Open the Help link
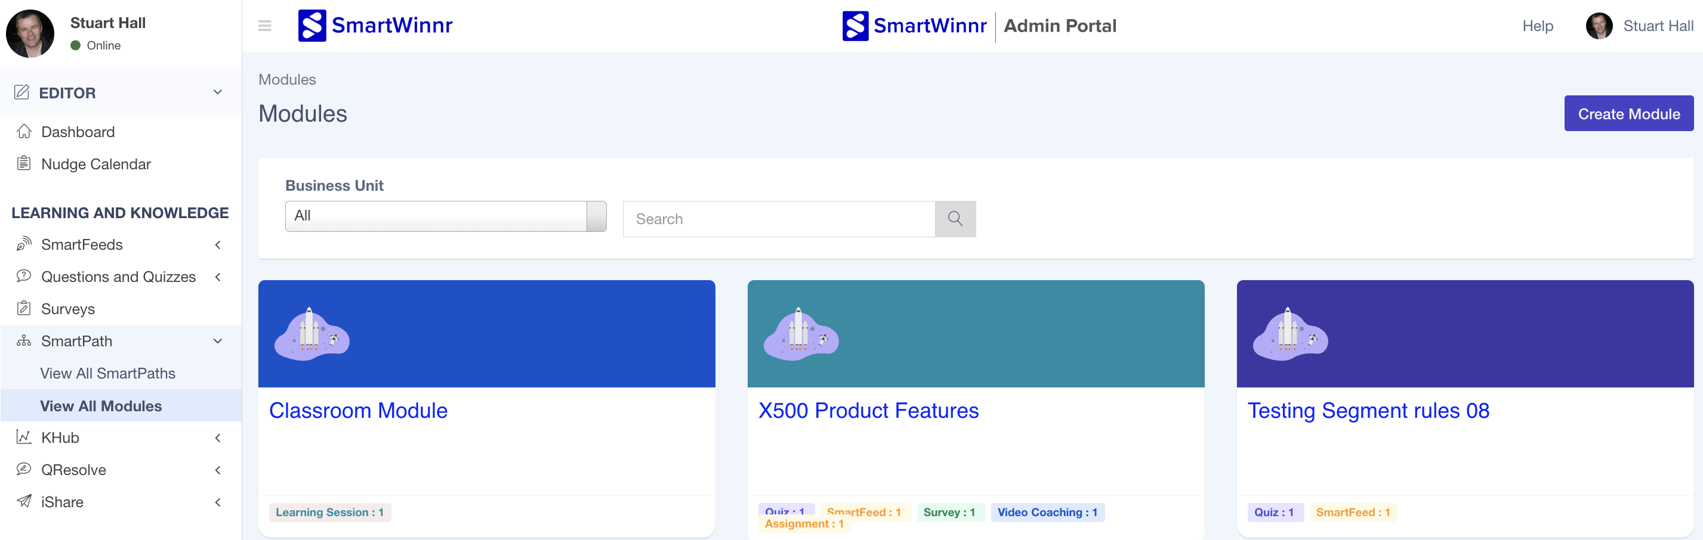The image size is (1703, 540). pyautogui.click(x=1537, y=26)
